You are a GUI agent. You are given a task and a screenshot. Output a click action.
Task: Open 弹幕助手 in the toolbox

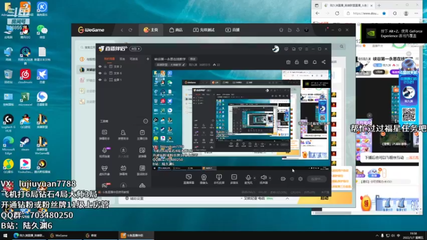(104, 135)
